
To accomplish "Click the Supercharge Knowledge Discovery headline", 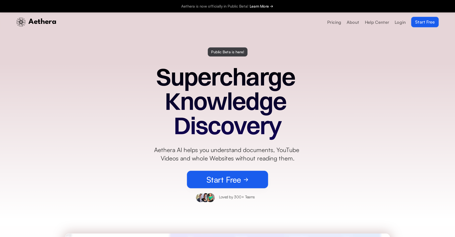I will click(226, 102).
